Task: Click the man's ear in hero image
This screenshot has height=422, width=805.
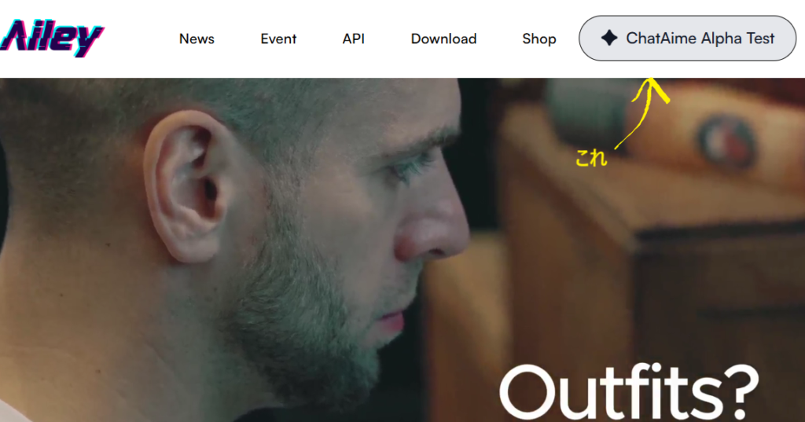Action: 186,185
